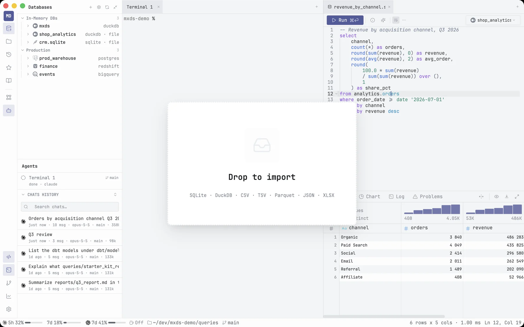This screenshot has height=327, width=524.
Task: Expand the prod_warehouse database
Action: coord(28,58)
